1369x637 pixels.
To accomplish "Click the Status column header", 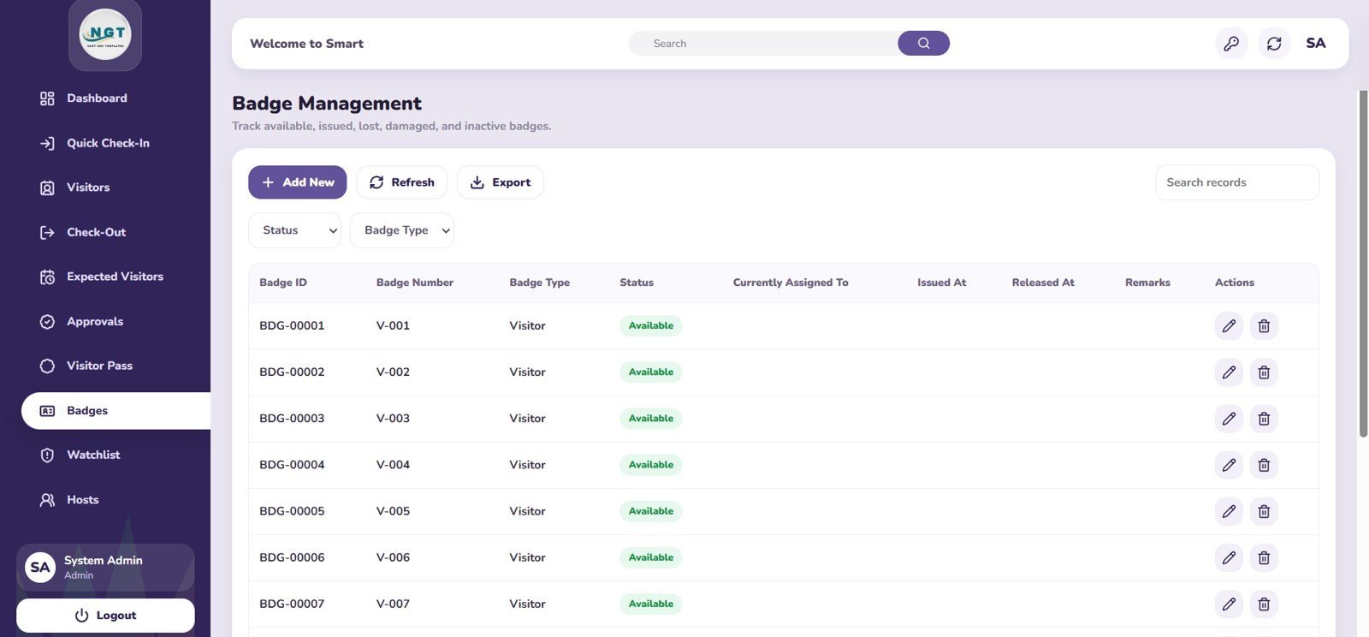I will point(637,283).
